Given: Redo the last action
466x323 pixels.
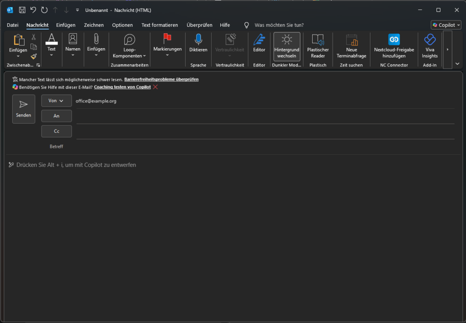Looking at the screenshot, I should coord(44,10).
